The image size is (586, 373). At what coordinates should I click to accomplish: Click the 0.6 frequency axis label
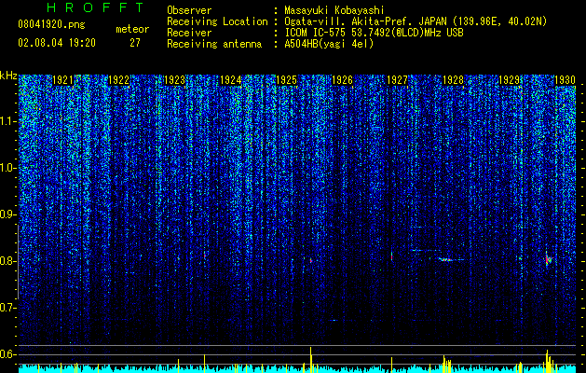point(8,354)
